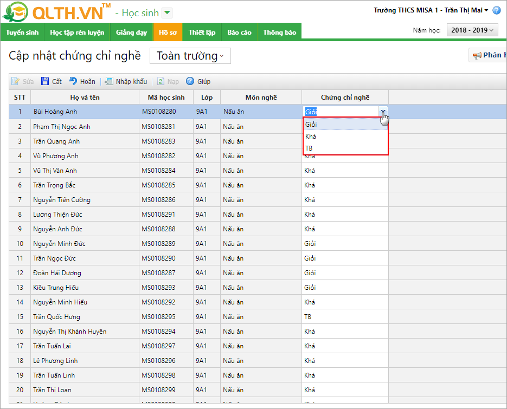Viewport: 507px width, 409px height.
Task: Open the Thiết lập tab
Action: pyautogui.click(x=202, y=33)
